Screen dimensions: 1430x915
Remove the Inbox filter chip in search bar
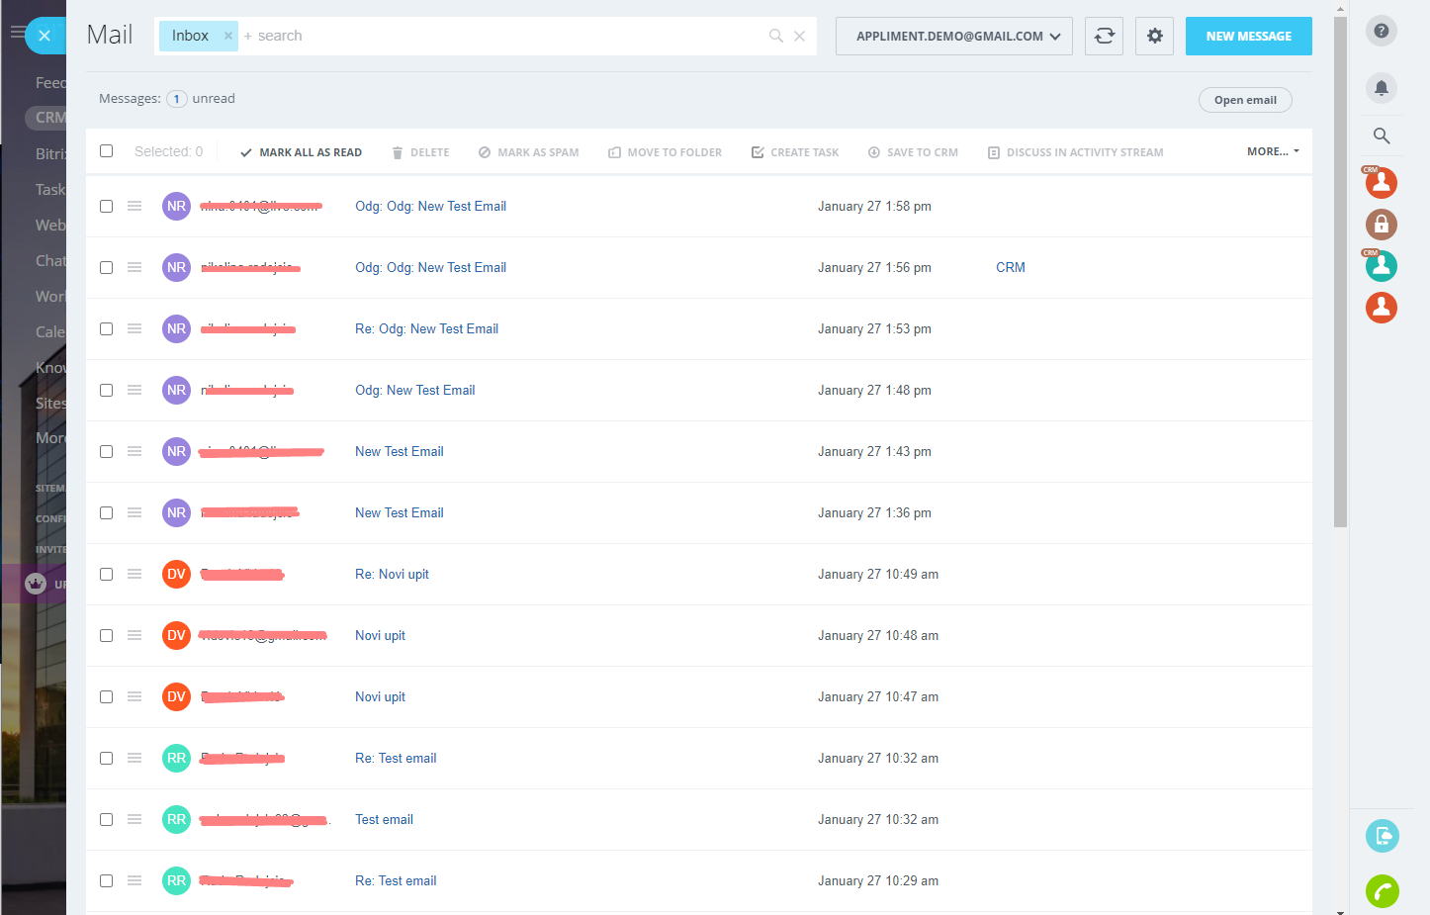(227, 35)
